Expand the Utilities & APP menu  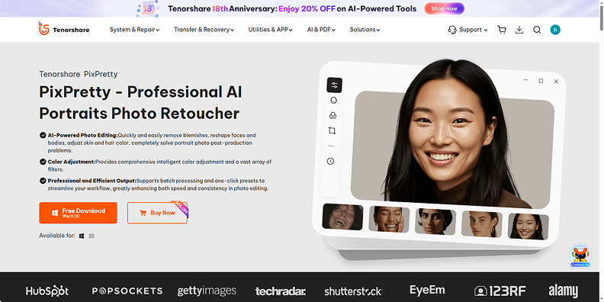pos(271,30)
